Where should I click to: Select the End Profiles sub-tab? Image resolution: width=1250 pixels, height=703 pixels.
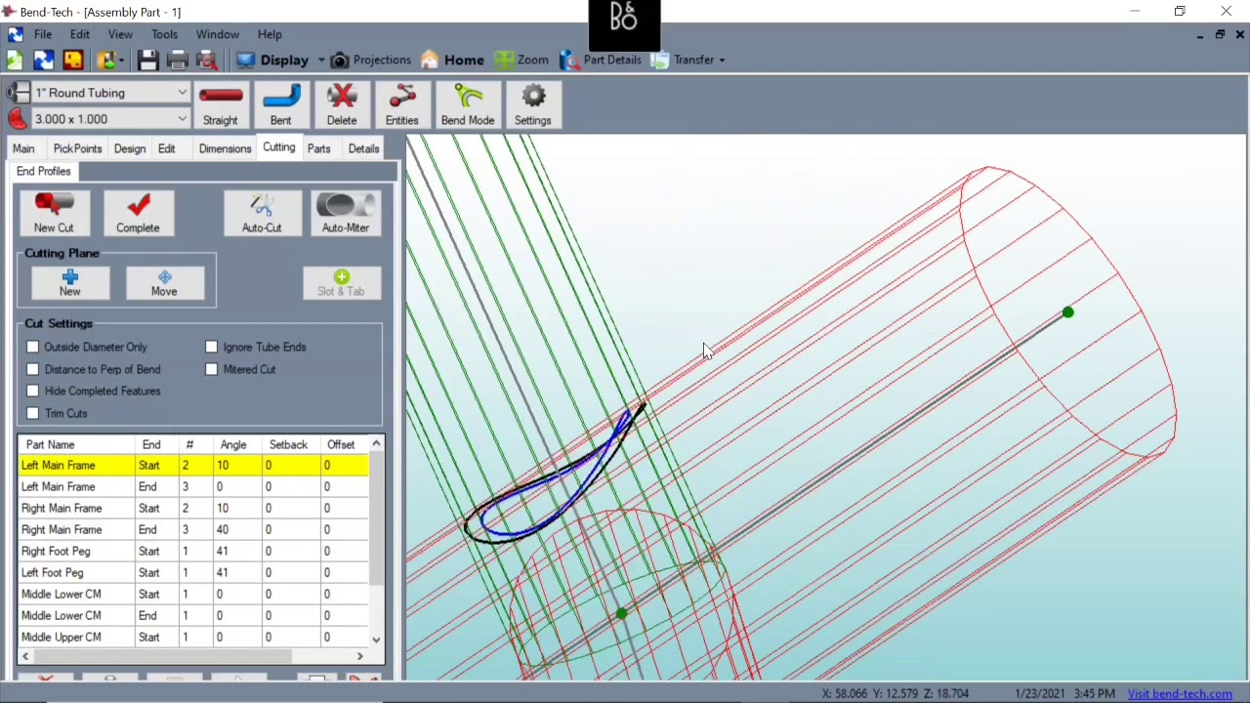tap(44, 171)
